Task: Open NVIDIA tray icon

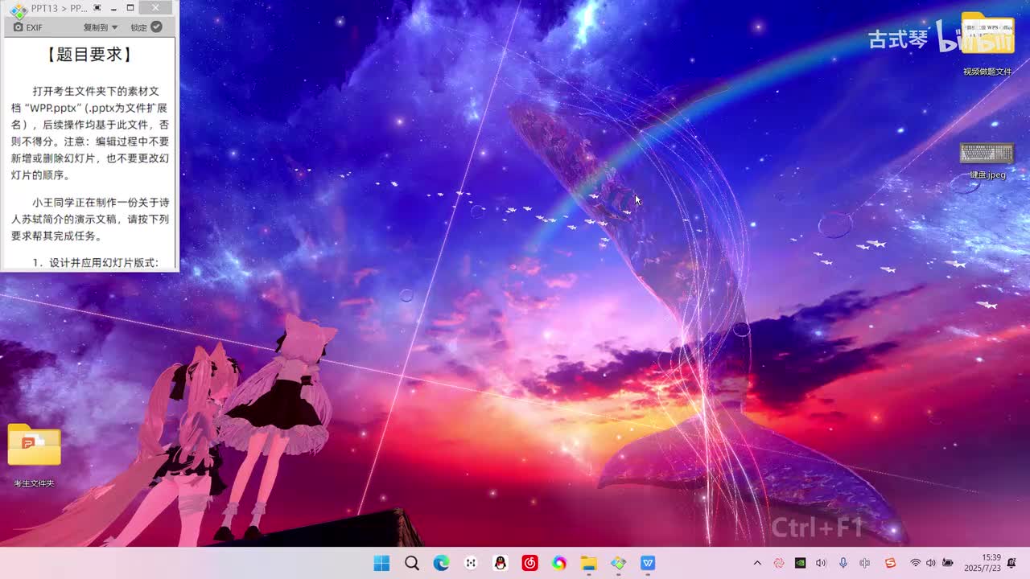Action: click(x=800, y=563)
